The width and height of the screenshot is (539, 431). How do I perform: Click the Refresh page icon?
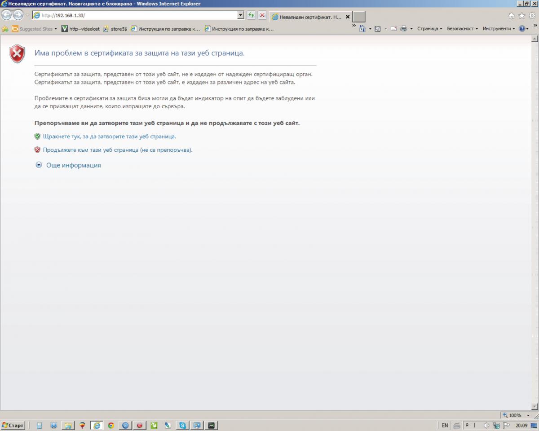[251, 15]
